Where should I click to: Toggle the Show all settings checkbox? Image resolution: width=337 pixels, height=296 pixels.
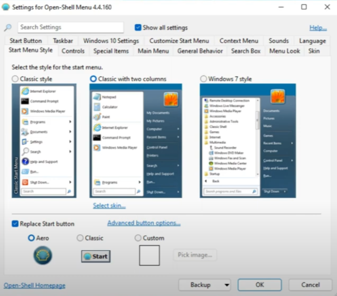click(x=138, y=28)
